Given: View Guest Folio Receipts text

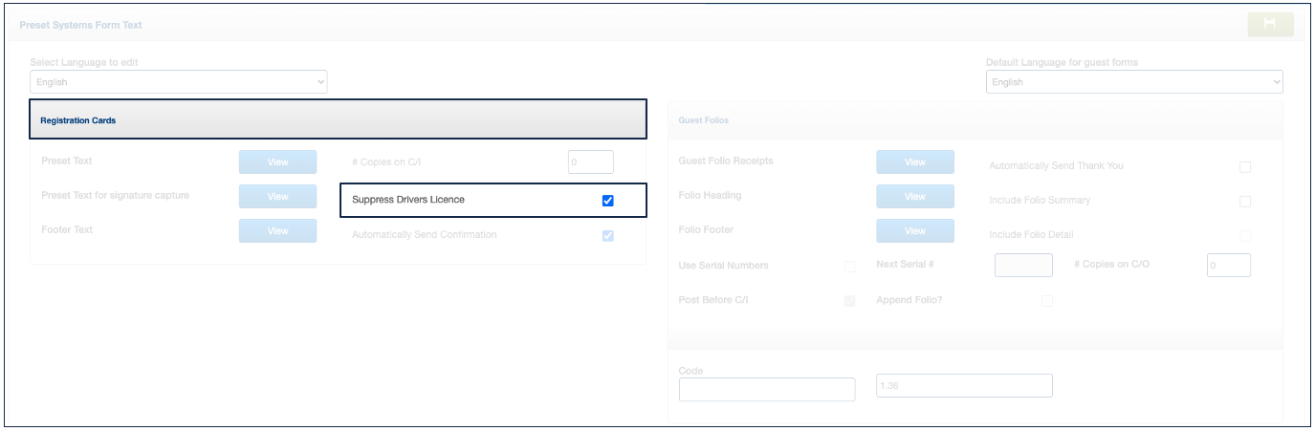Looking at the screenshot, I should (915, 162).
